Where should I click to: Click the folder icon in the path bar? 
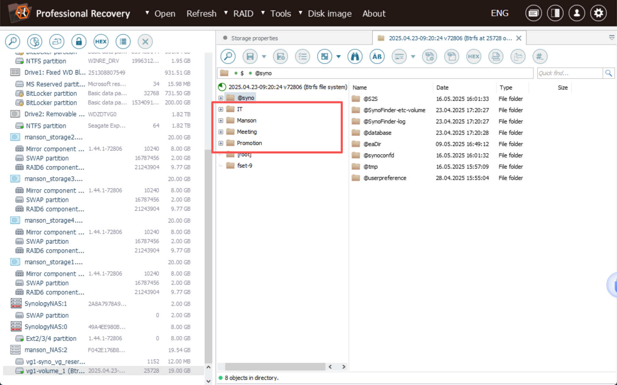coord(224,73)
